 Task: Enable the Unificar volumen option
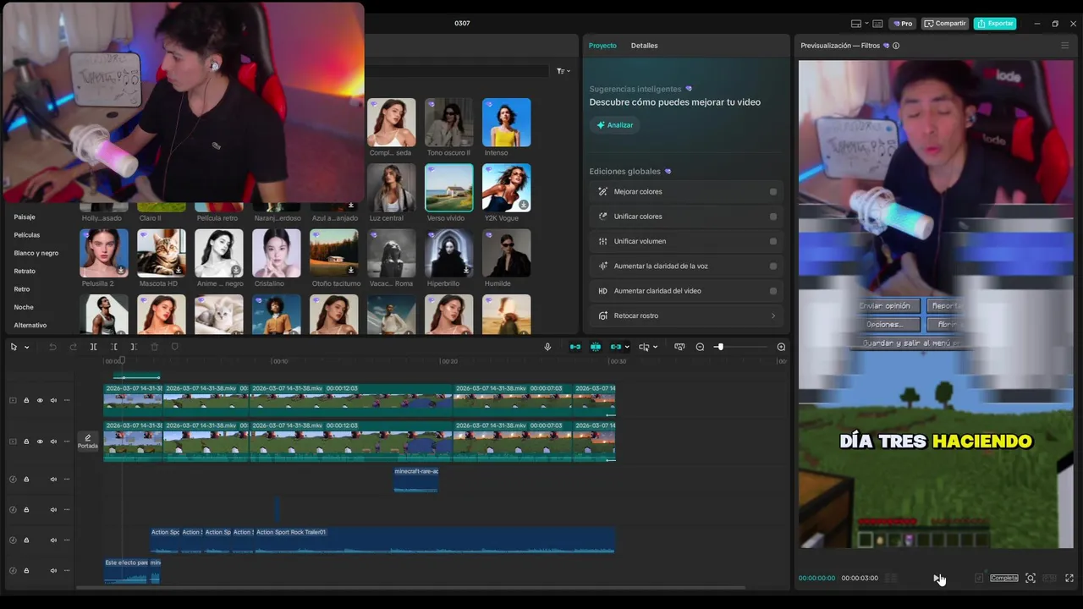pos(773,241)
